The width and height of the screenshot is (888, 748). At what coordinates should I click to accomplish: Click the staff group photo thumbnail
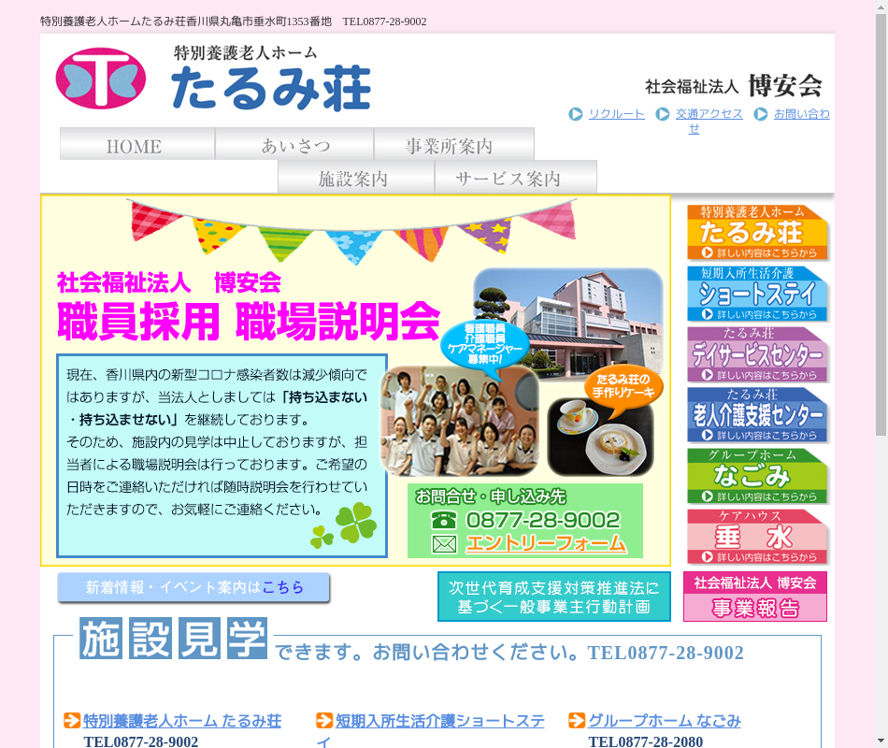click(x=460, y=421)
